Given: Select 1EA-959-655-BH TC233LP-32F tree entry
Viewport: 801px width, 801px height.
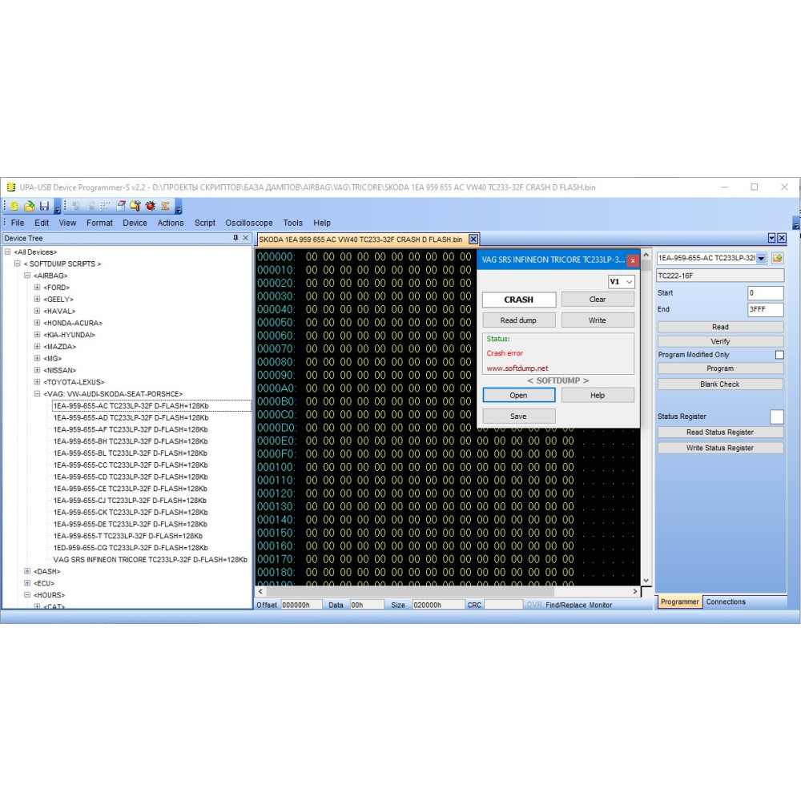Looking at the screenshot, I should point(131,441).
